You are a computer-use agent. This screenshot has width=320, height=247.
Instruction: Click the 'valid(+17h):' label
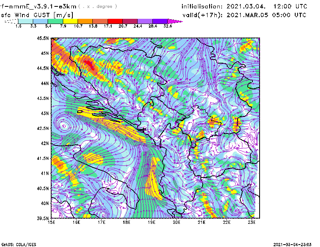click(x=202, y=15)
